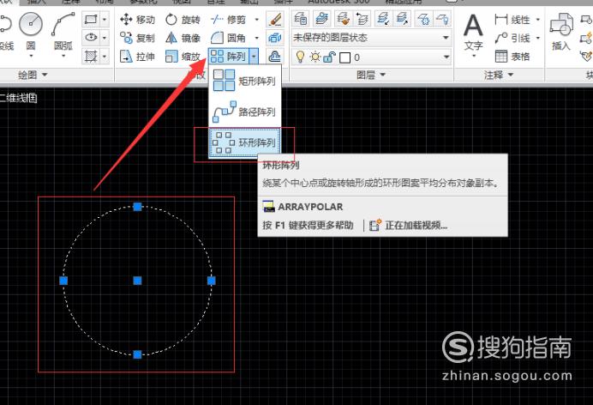Activate the Stretch (拉伸) tool
This screenshot has width=593, height=405.
tap(137, 57)
